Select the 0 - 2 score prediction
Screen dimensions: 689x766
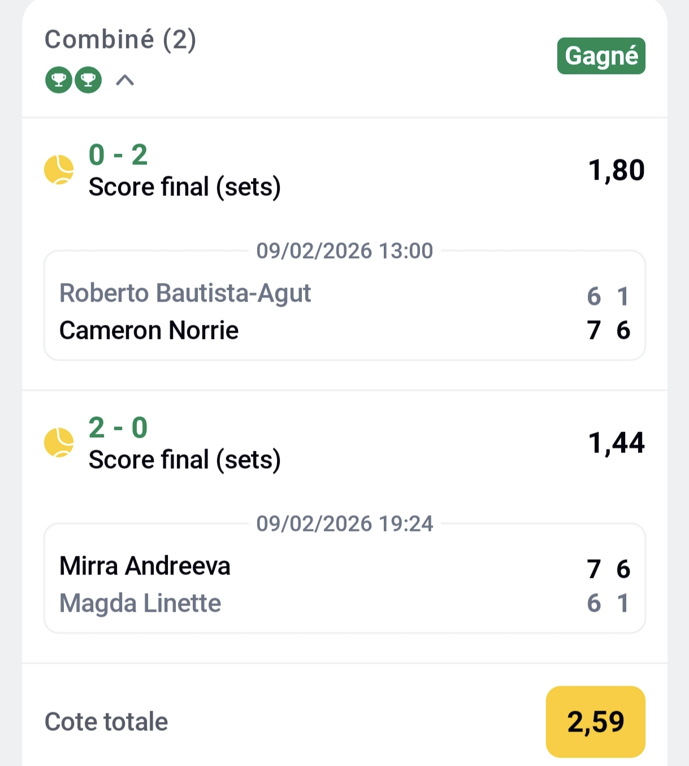pos(118,155)
